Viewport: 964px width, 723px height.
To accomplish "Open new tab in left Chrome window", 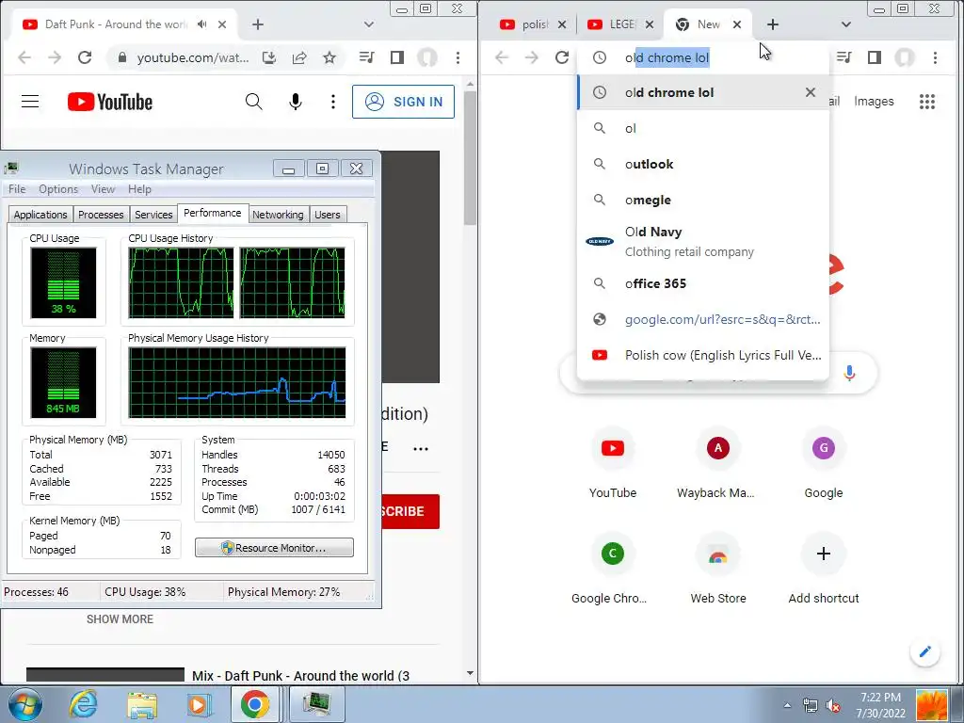I will click(x=258, y=24).
